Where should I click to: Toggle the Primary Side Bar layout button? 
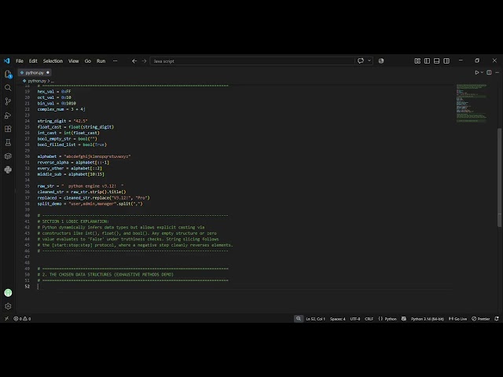click(x=427, y=61)
